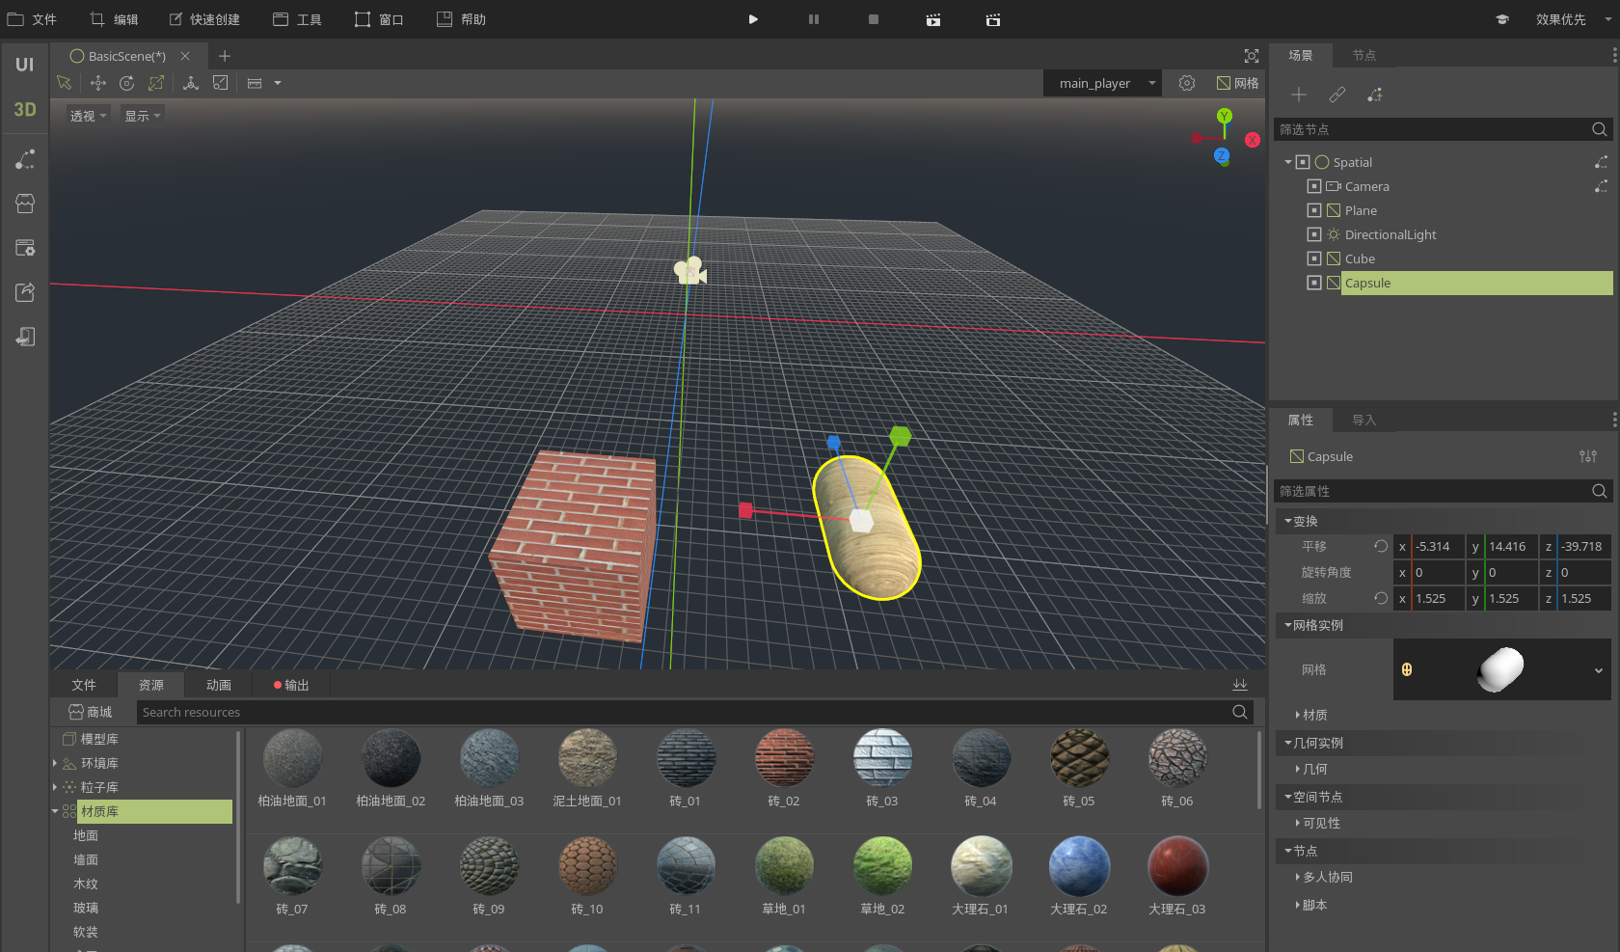Start scene playback with the play button
The width and height of the screenshot is (1620, 952).
pos(753,19)
